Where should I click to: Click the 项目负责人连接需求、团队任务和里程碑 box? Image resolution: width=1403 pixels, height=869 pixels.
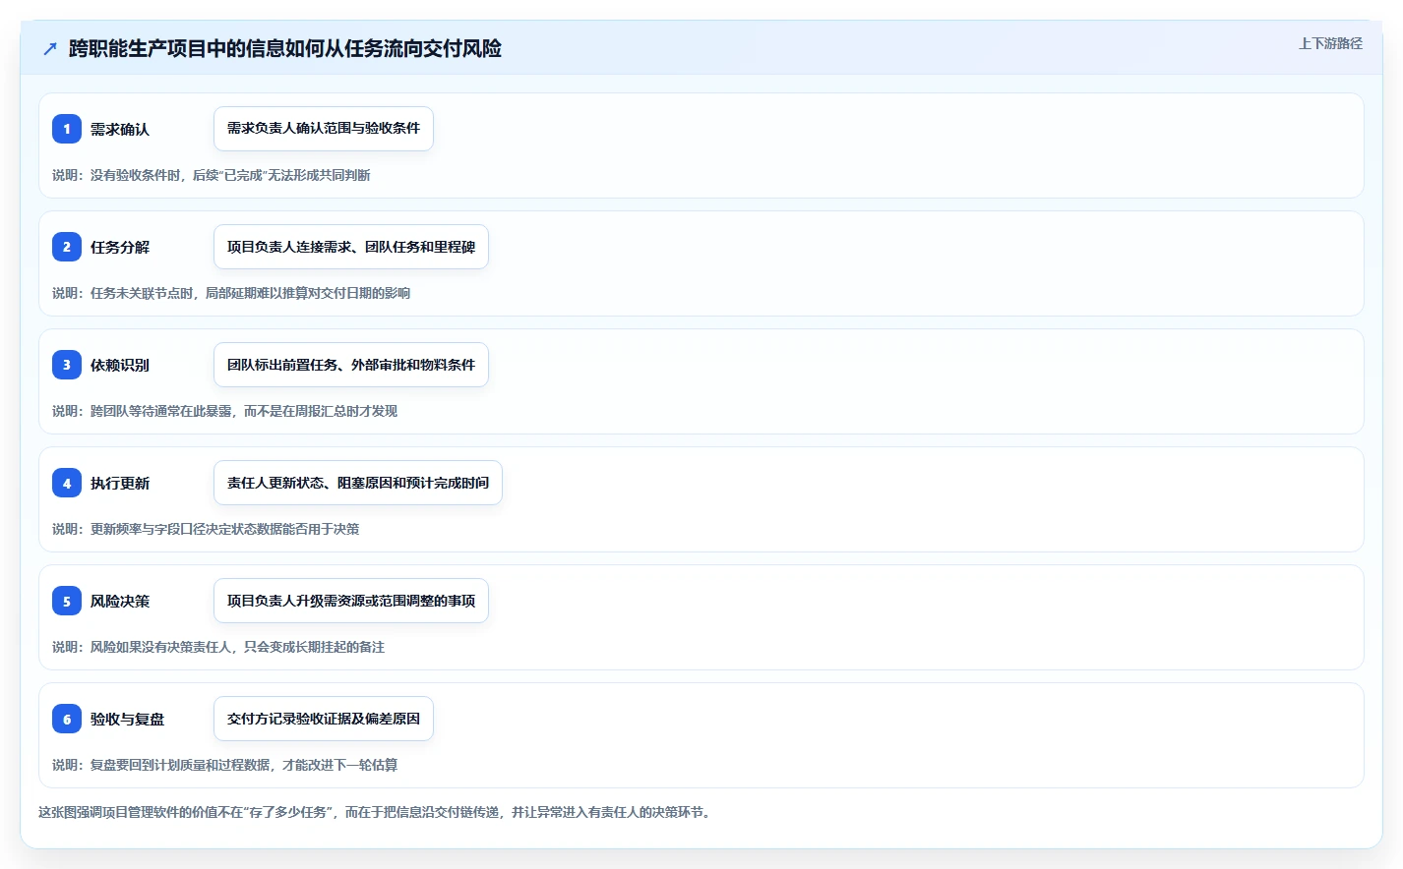pos(351,247)
